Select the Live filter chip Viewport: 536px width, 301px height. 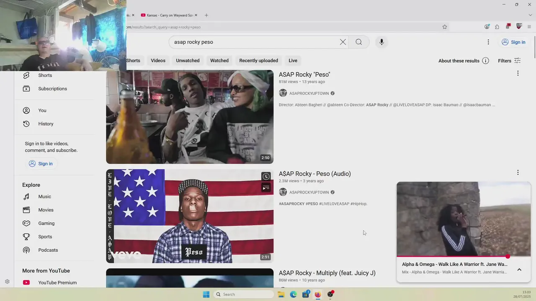293,61
